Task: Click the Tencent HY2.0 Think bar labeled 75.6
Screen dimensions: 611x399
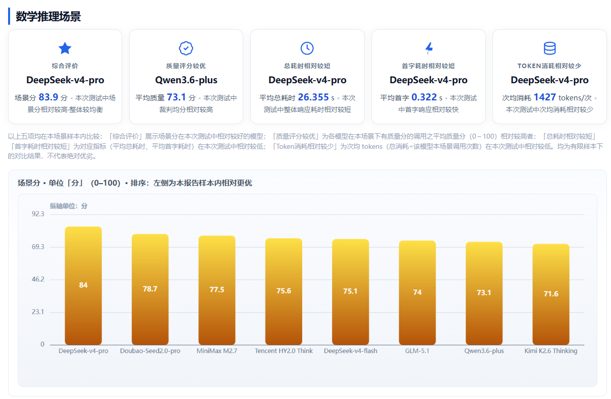Action: point(284,292)
